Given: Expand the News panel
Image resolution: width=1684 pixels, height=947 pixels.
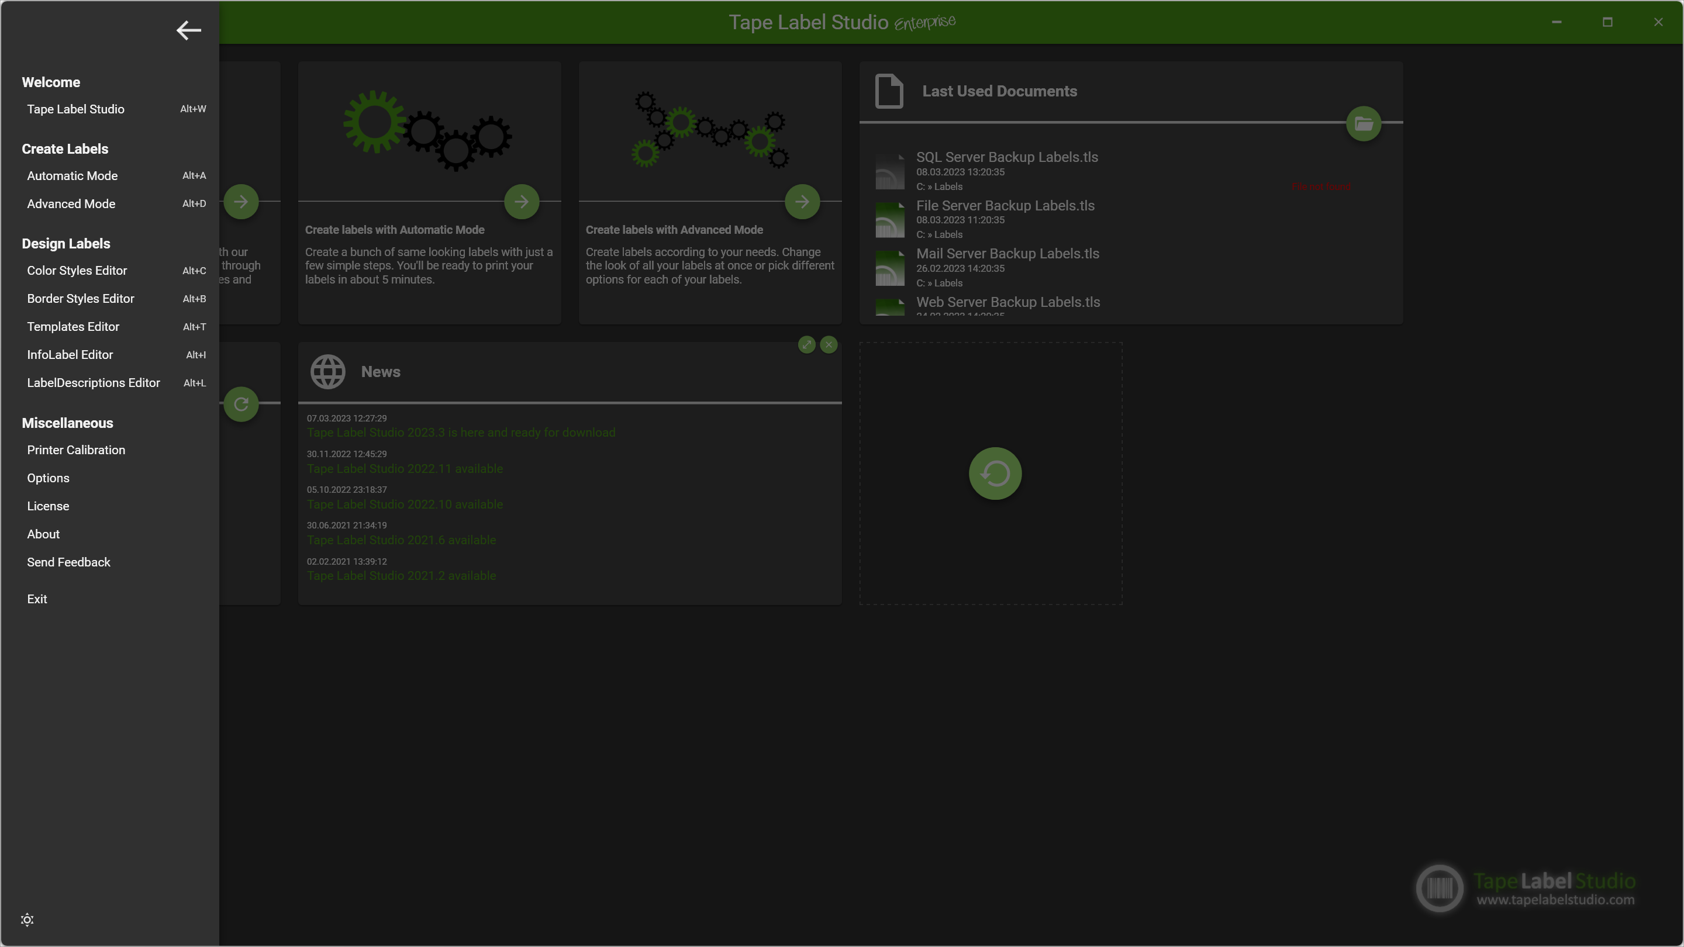Looking at the screenshot, I should click(x=807, y=344).
